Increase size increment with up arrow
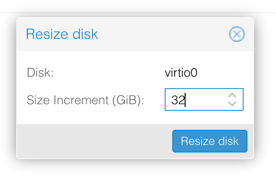The width and height of the screenshot is (276, 180). click(232, 96)
